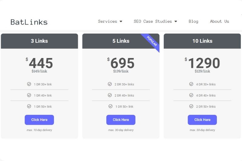Open the SEO Case Studies menu

tap(153, 21)
